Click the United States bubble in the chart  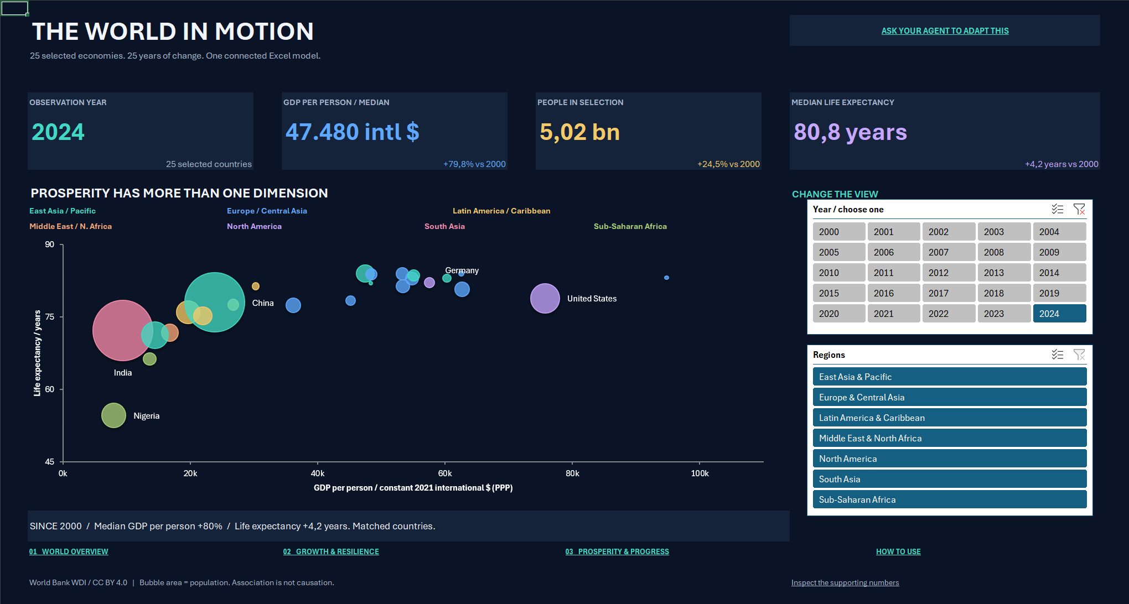pyautogui.click(x=545, y=298)
